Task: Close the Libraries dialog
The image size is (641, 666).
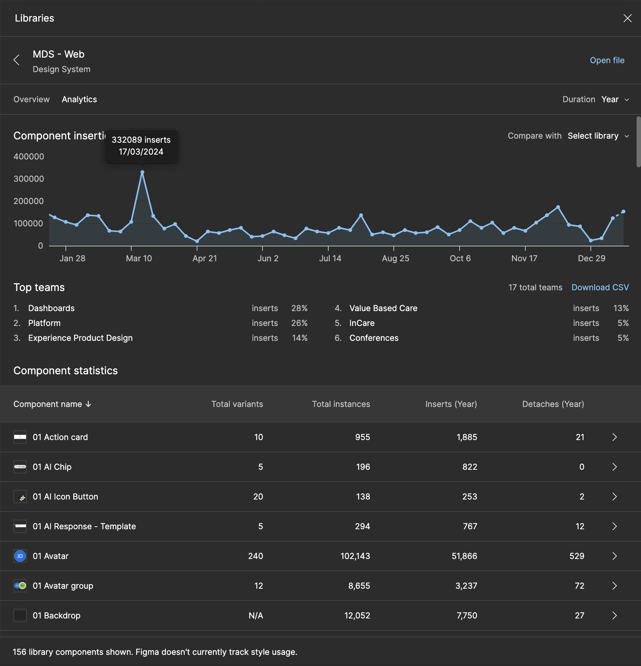Action: coord(627,18)
